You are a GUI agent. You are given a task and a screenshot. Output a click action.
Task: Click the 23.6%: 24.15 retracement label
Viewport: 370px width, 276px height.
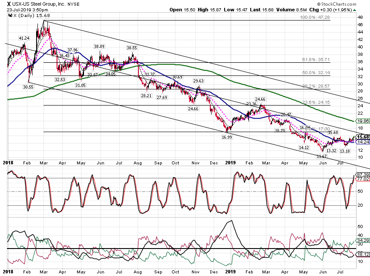point(316,102)
